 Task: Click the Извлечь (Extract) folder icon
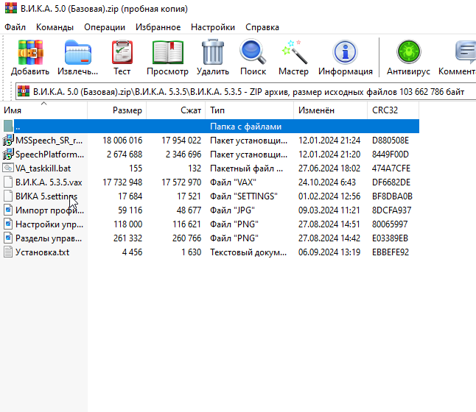coord(78,52)
